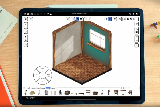
Task: Select the Annotate pencil tool
Action: click(26, 36)
